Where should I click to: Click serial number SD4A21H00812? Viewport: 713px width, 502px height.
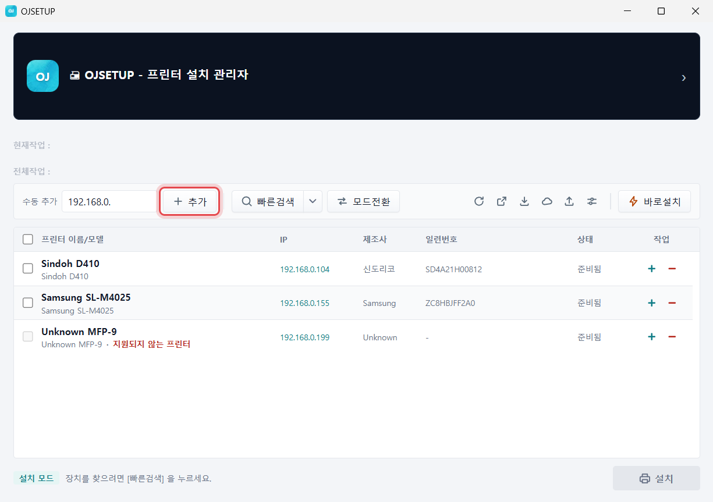[454, 269]
